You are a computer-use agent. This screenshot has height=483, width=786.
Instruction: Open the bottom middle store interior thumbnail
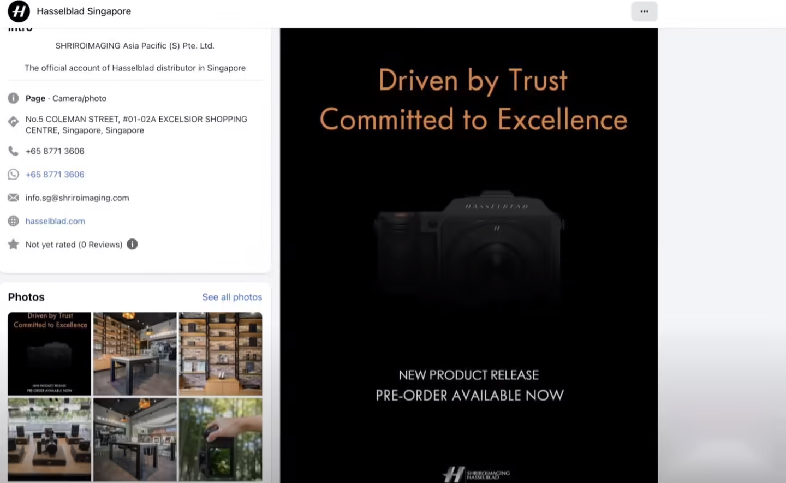[135, 439]
